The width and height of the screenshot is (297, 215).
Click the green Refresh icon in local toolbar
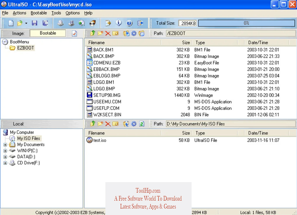coord(142,124)
